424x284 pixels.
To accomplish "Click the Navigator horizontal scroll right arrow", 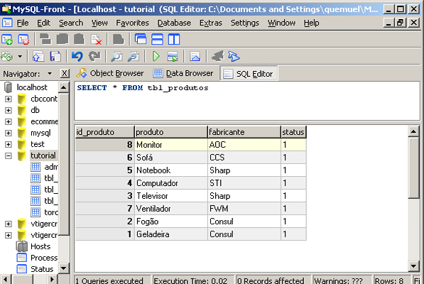I will 52,279.
